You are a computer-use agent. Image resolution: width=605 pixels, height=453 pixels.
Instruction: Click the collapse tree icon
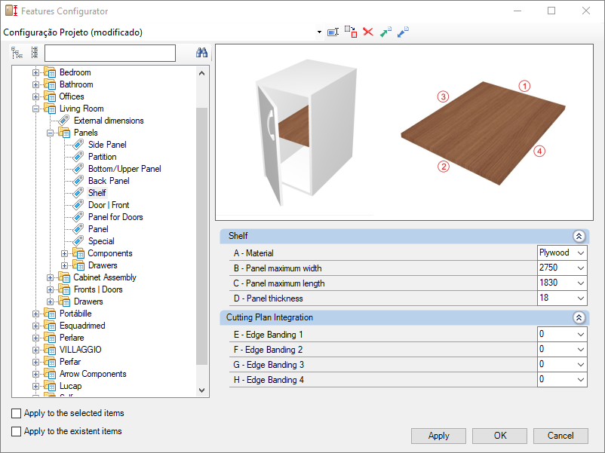coord(35,53)
